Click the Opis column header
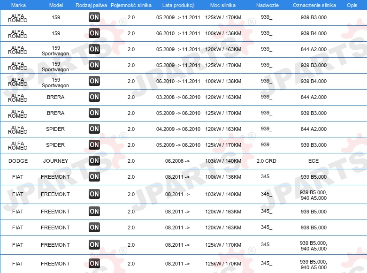The image size is (367, 273). (x=352, y=5)
